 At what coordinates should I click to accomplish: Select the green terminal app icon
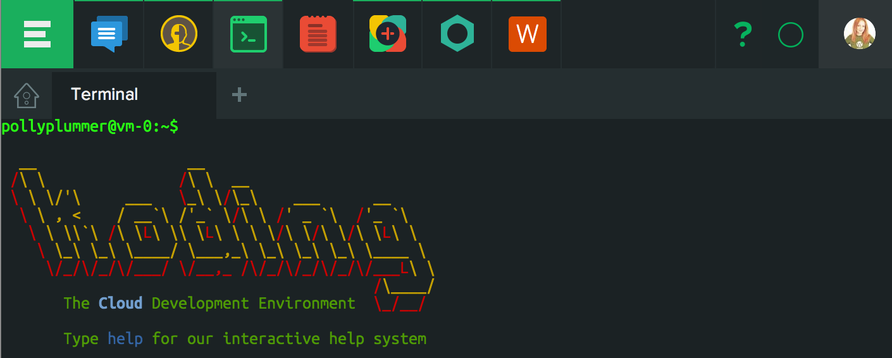(x=248, y=34)
